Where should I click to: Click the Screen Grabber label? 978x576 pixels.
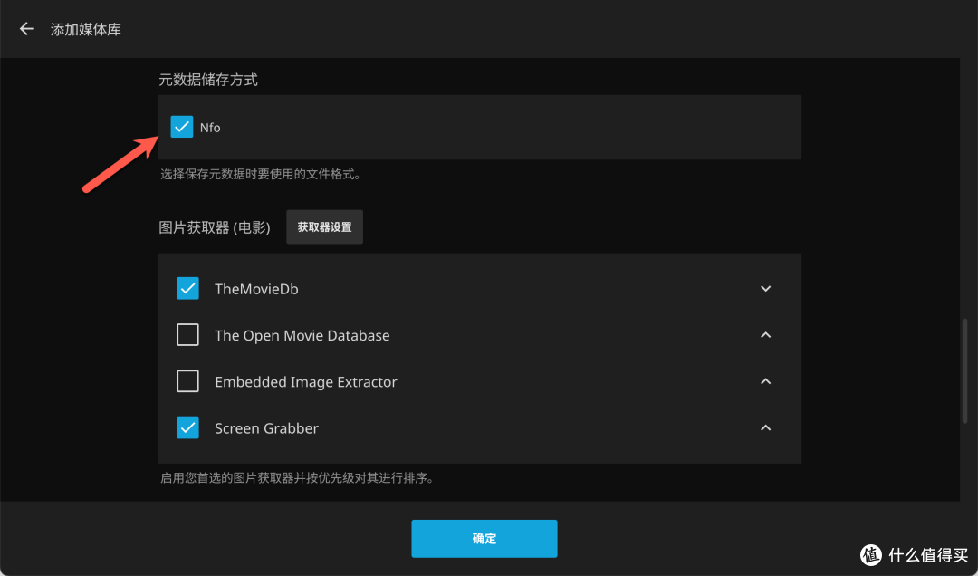[x=266, y=428]
